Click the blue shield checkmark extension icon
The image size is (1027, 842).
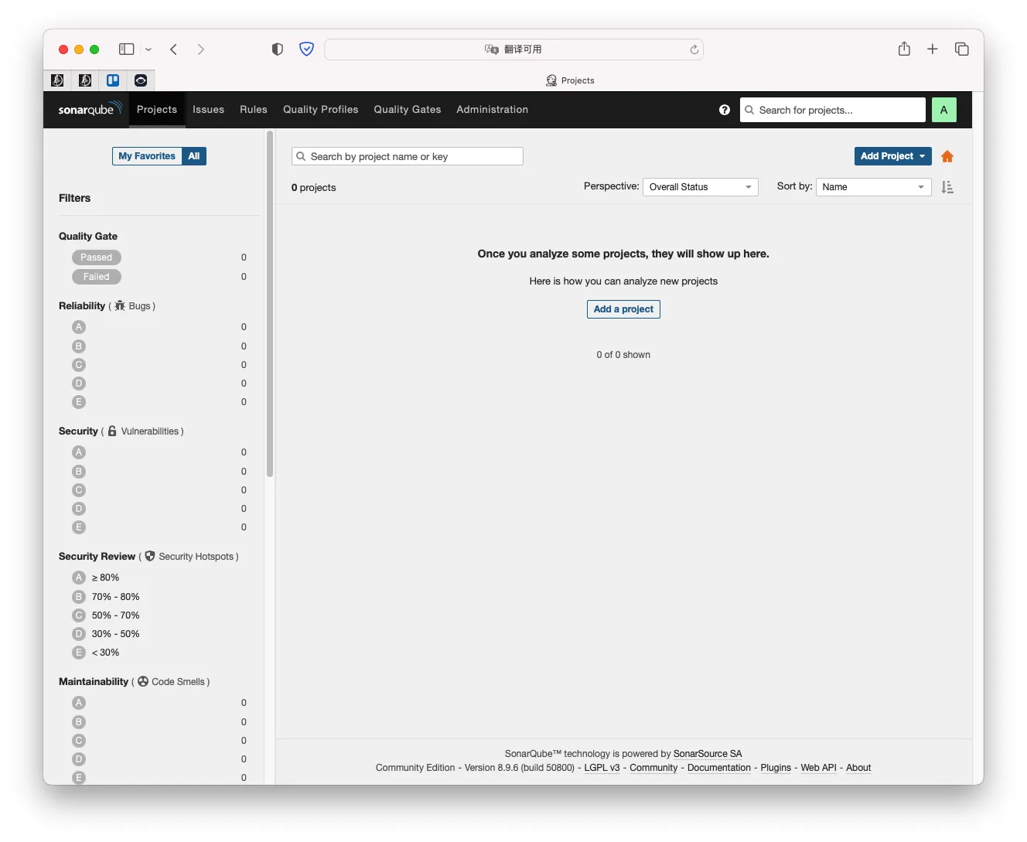pyautogui.click(x=307, y=49)
